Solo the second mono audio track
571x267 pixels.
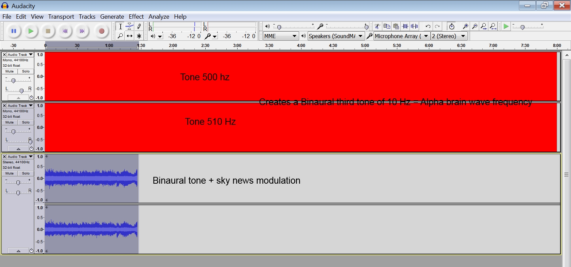[26, 122]
